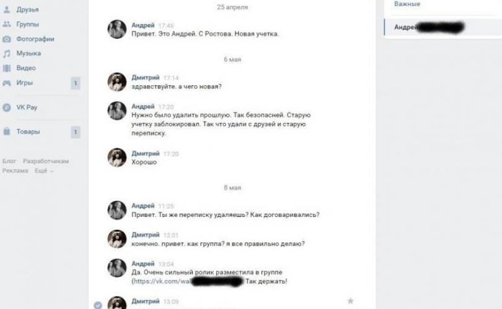The image size is (502, 309).
Task: Open the Группы groups icon
Action: click(x=6, y=24)
